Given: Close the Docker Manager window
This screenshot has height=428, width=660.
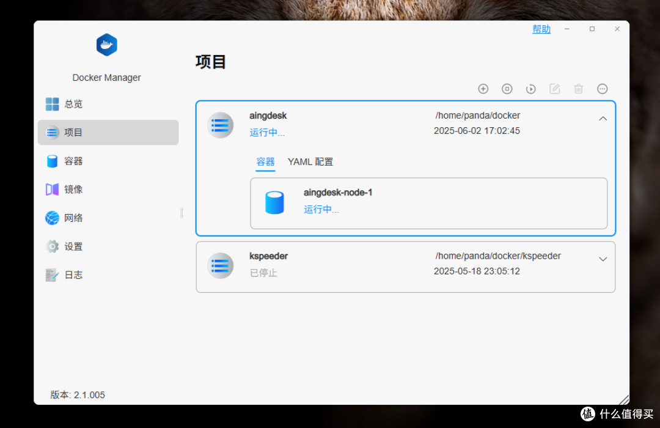Looking at the screenshot, I should [617, 29].
